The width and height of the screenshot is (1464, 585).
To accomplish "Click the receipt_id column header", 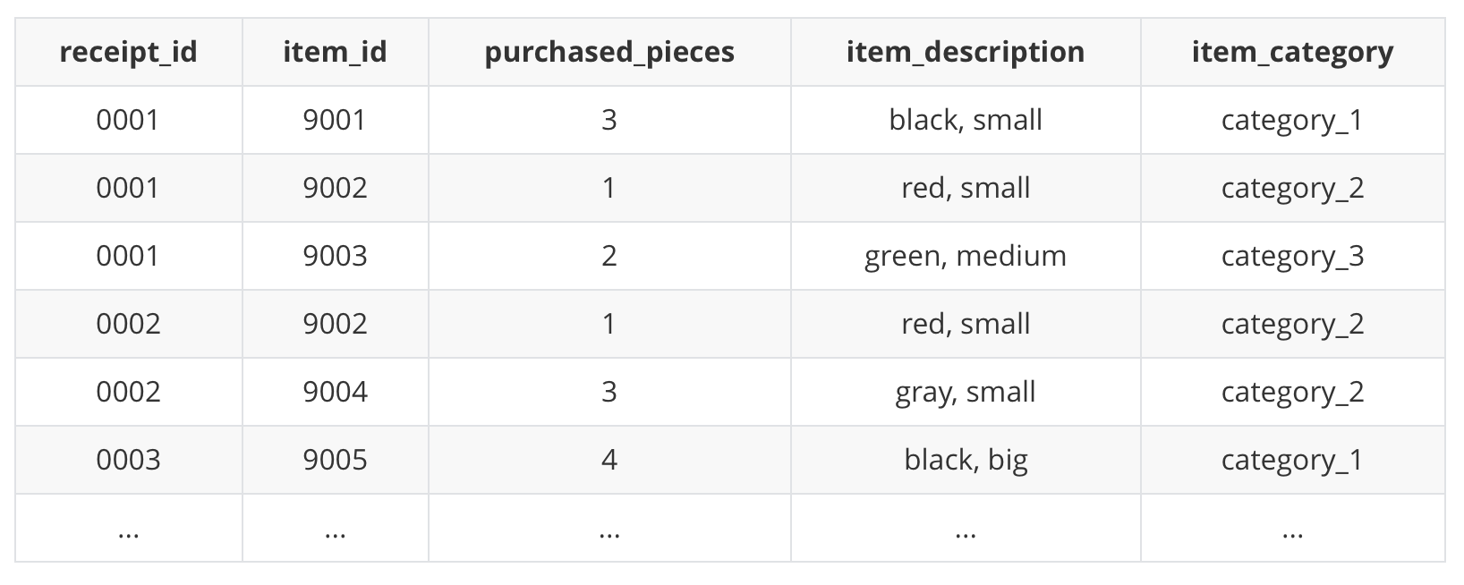I will click(x=128, y=52).
